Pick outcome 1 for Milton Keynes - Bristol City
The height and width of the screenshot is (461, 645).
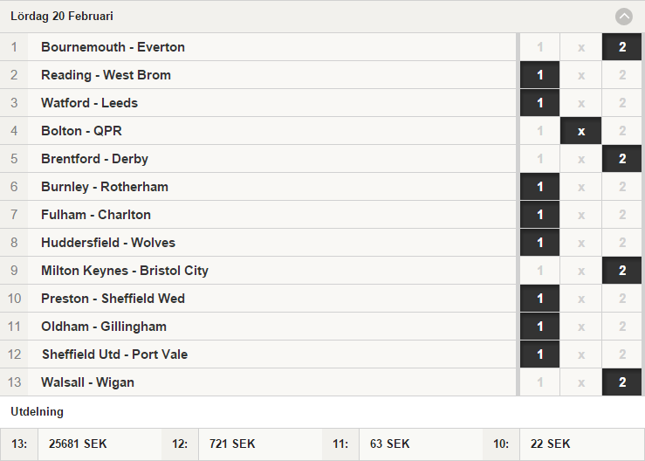pos(539,271)
